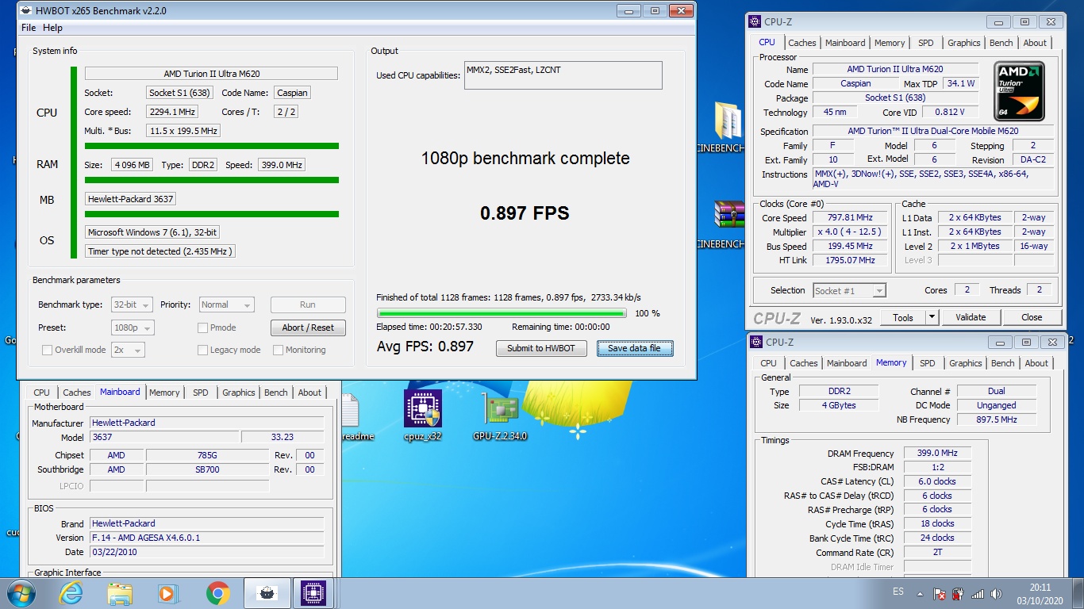This screenshot has height=609, width=1084.
Task: Show hidden tray icons arrow
Action: coord(920,593)
